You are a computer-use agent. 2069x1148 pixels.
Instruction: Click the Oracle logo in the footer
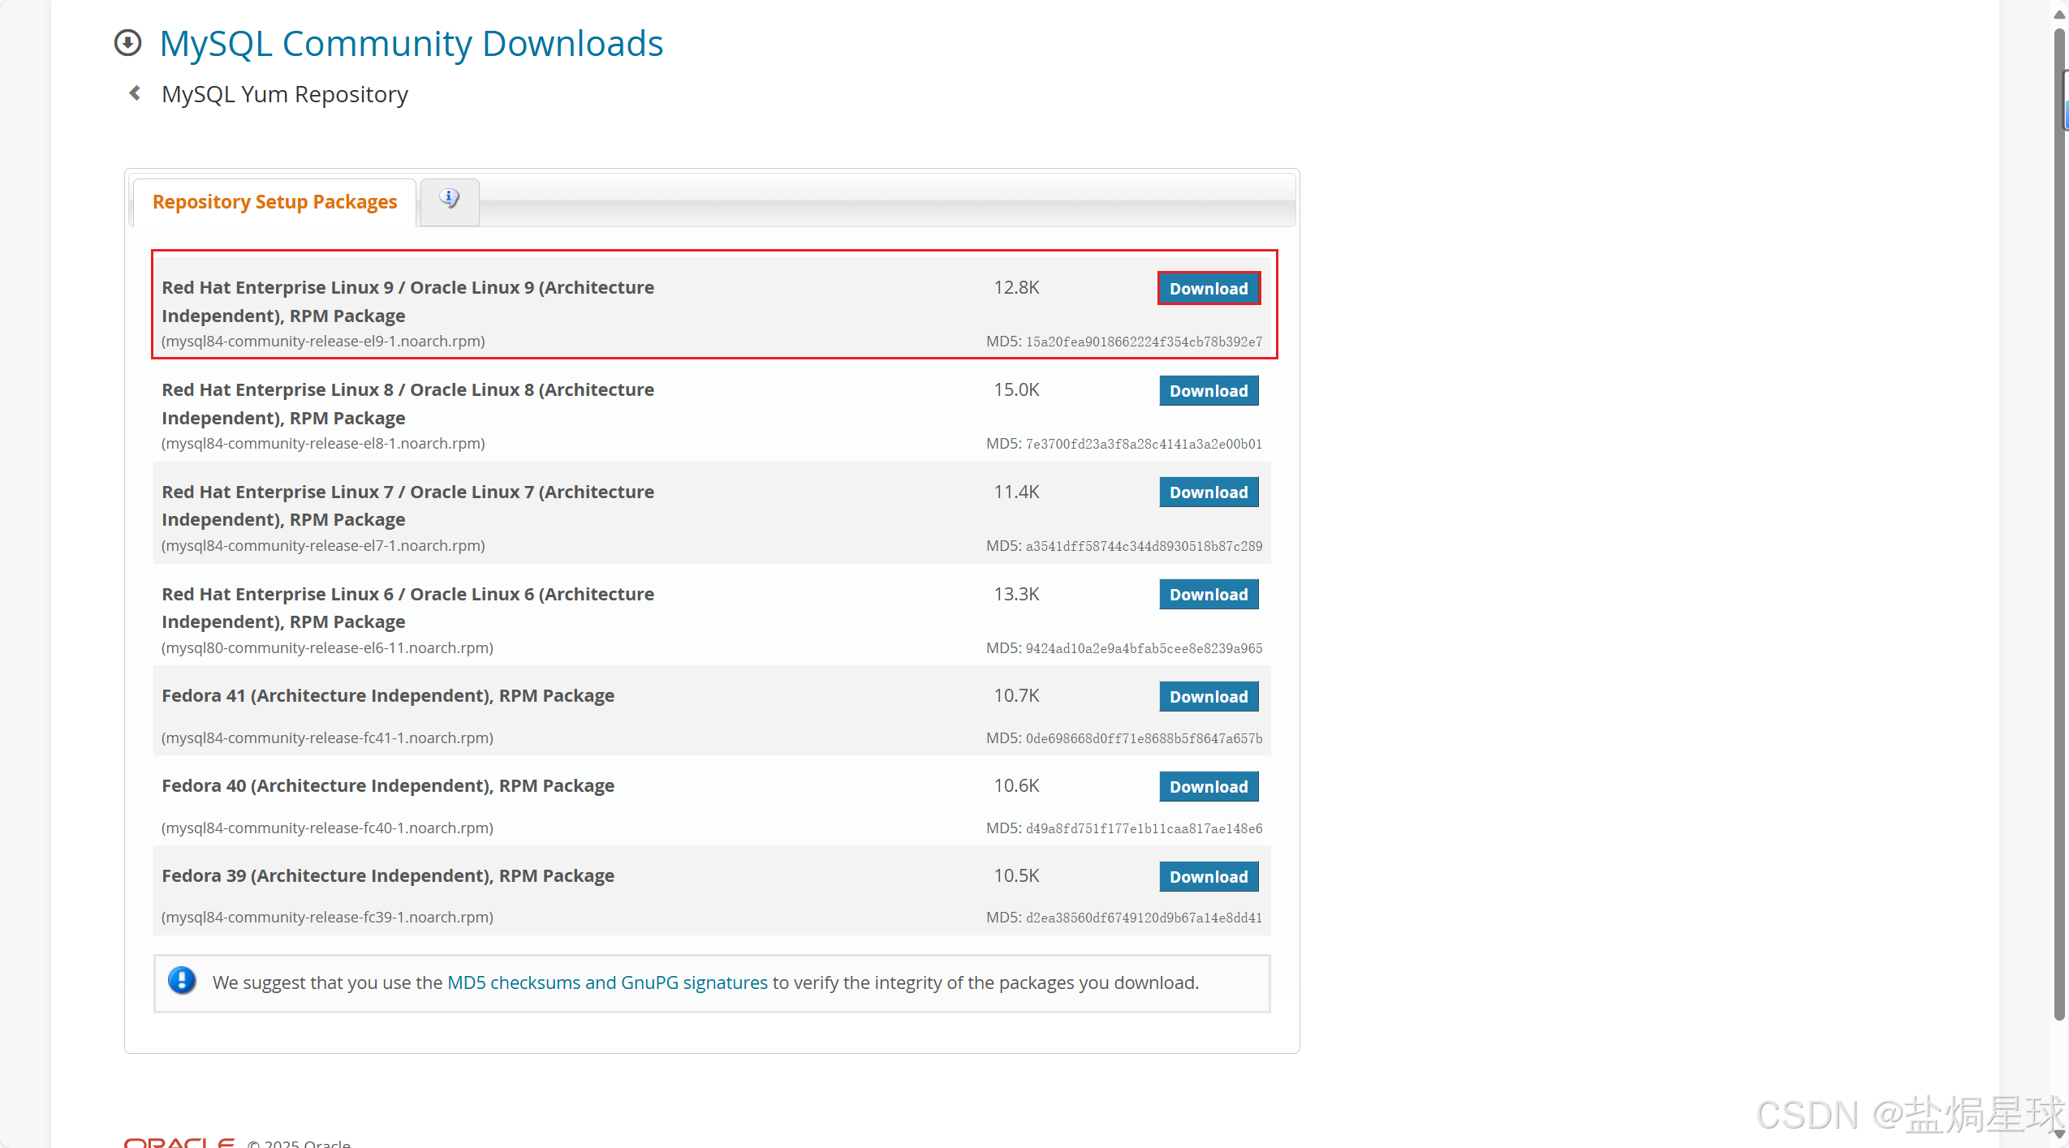coord(179,1142)
